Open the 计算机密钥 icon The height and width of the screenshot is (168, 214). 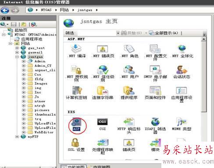[x=77, y=91]
